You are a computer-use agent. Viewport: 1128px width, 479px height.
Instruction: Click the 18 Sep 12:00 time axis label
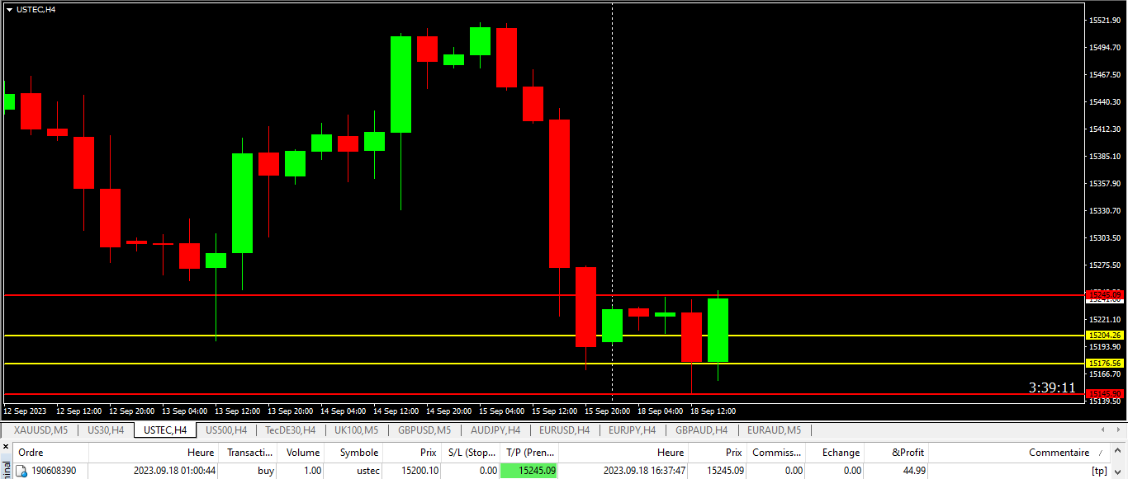coord(713,411)
